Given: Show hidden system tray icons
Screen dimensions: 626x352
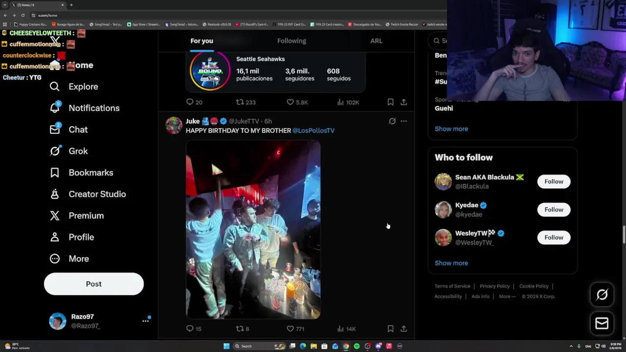Looking at the screenshot, I should (x=571, y=346).
